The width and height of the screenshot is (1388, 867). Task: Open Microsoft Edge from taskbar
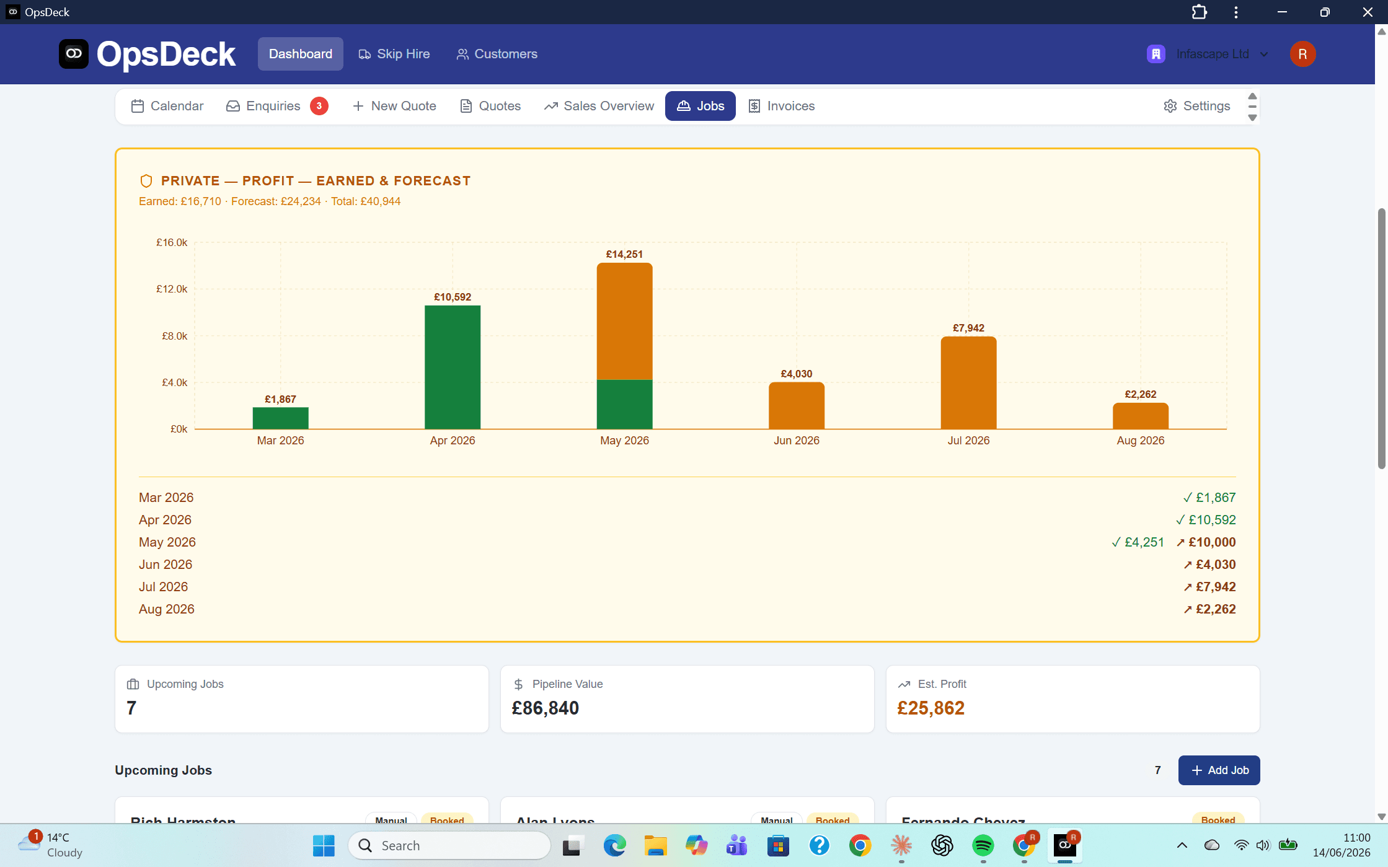(614, 845)
